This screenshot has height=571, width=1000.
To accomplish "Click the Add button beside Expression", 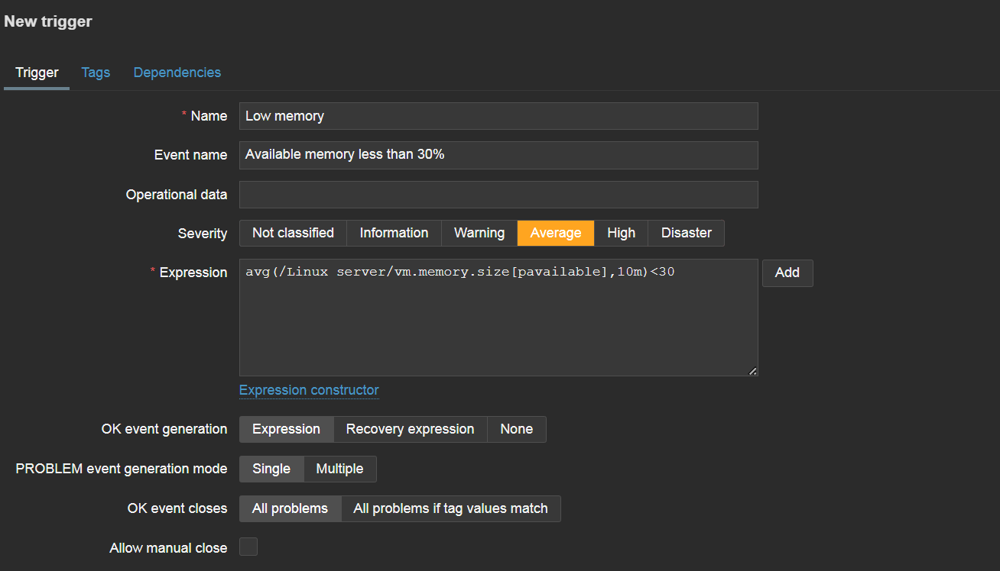I will point(787,273).
